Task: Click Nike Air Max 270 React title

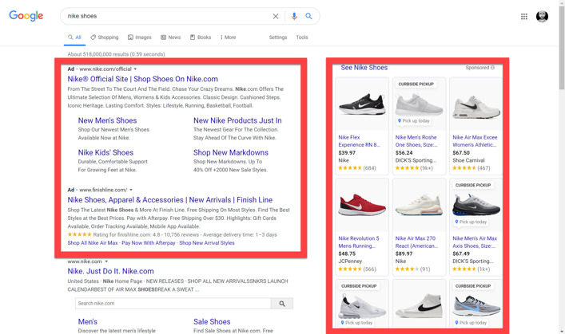Action: pyautogui.click(x=416, y=242)
